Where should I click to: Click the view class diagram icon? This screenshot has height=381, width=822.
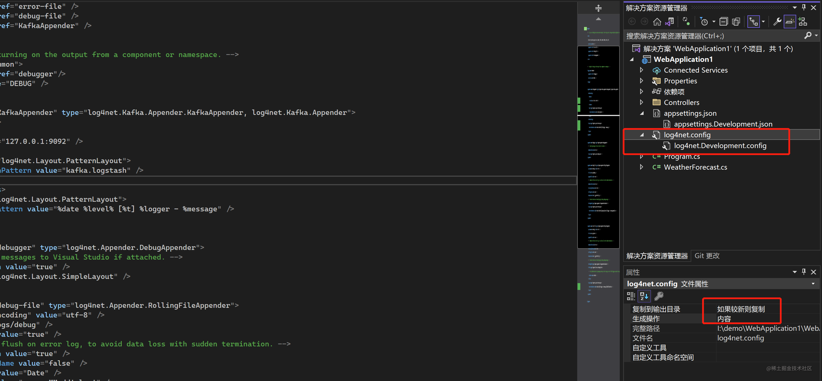(x=802, y=22)
